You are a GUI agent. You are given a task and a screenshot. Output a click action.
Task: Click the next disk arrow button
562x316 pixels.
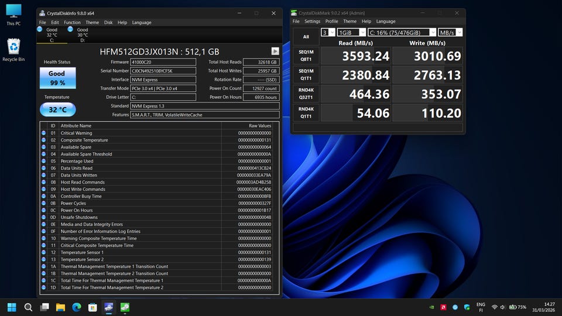pos(275,51)
